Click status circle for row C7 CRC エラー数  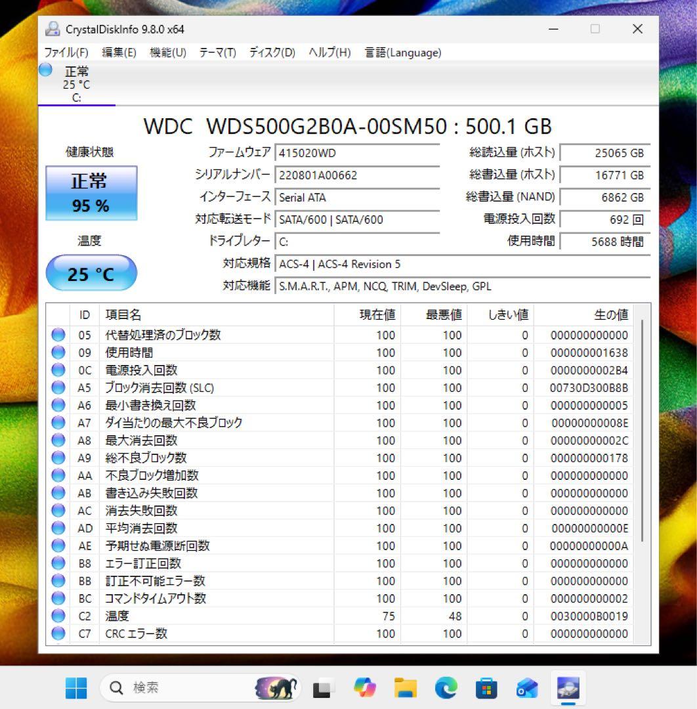click(58, 633)
